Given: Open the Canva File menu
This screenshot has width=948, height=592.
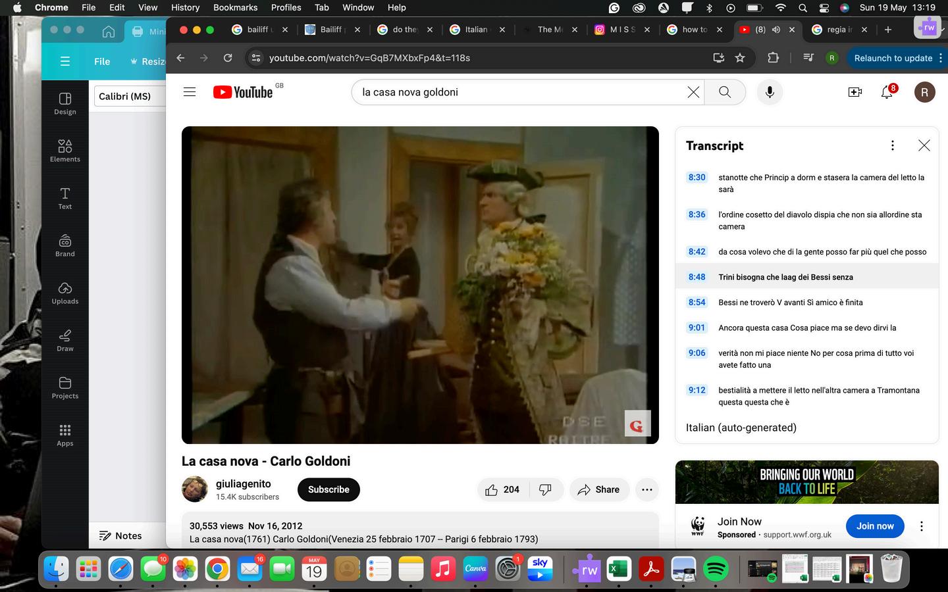Looking at the screenshot, I should (102, 61).
